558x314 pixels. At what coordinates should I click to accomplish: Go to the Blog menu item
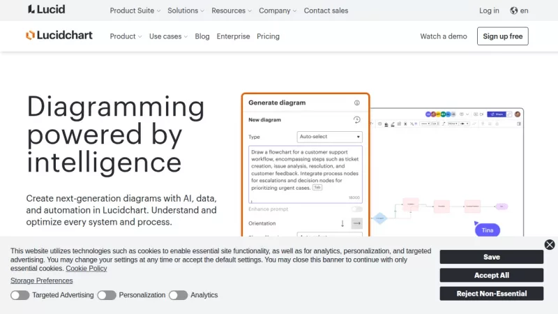[202, 36]
